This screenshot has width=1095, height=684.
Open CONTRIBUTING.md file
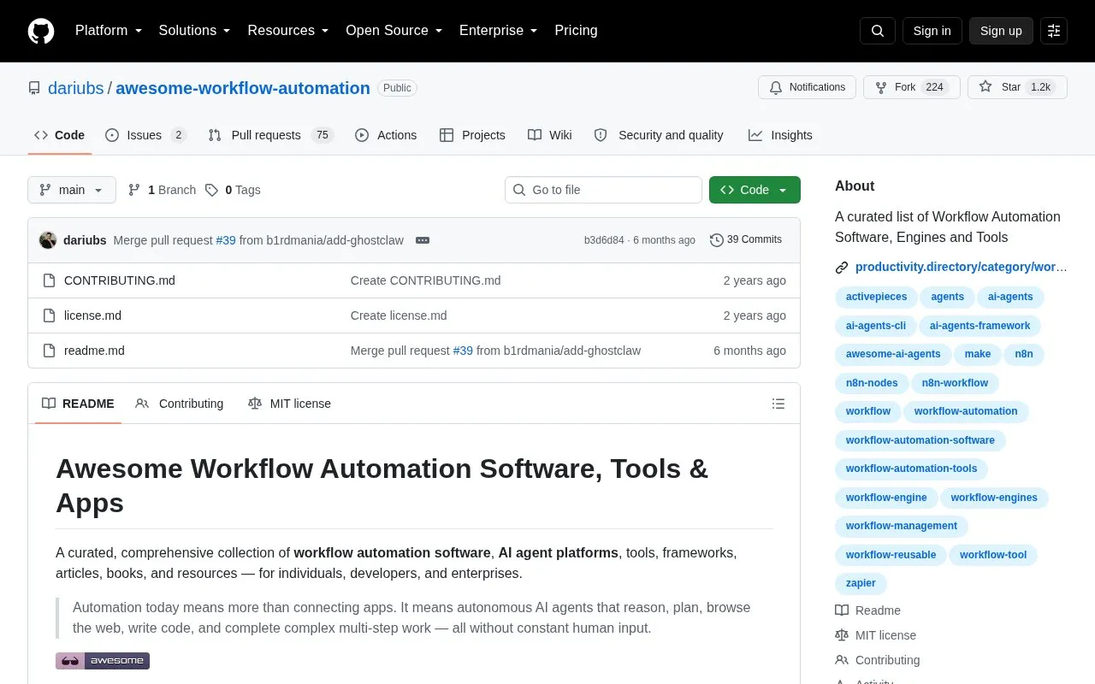click(x=120, y=280)
